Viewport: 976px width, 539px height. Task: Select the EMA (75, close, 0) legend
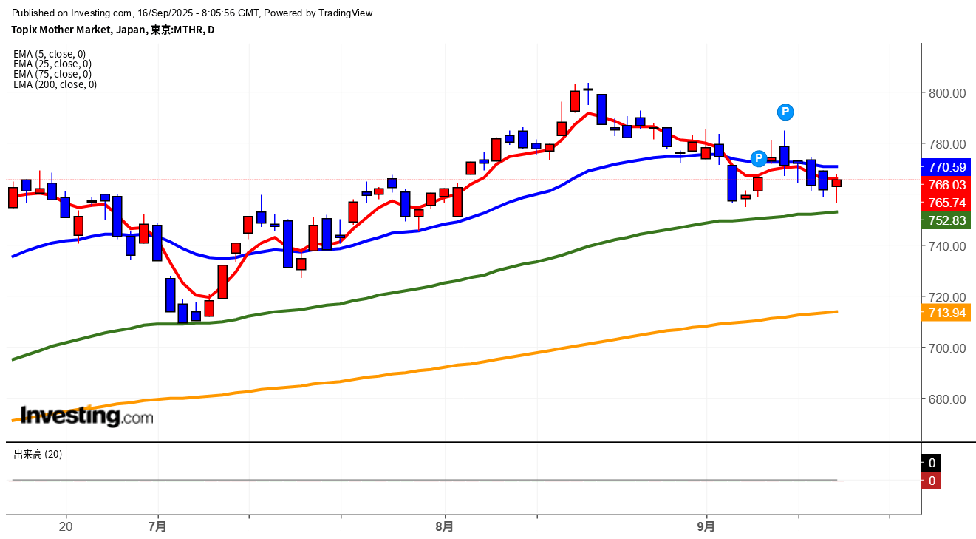pyautogui.click(x=52, y=74)
